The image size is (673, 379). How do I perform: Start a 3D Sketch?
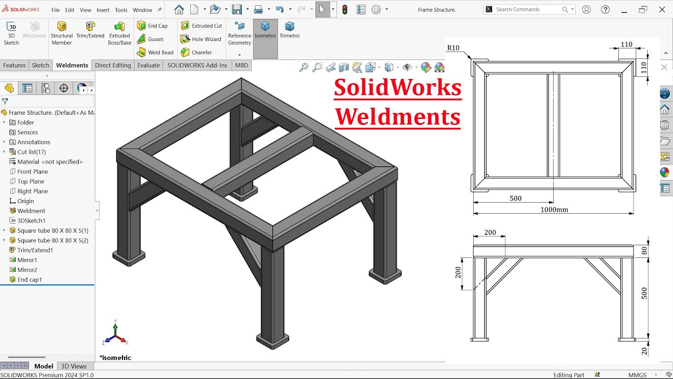coord(11,33)
